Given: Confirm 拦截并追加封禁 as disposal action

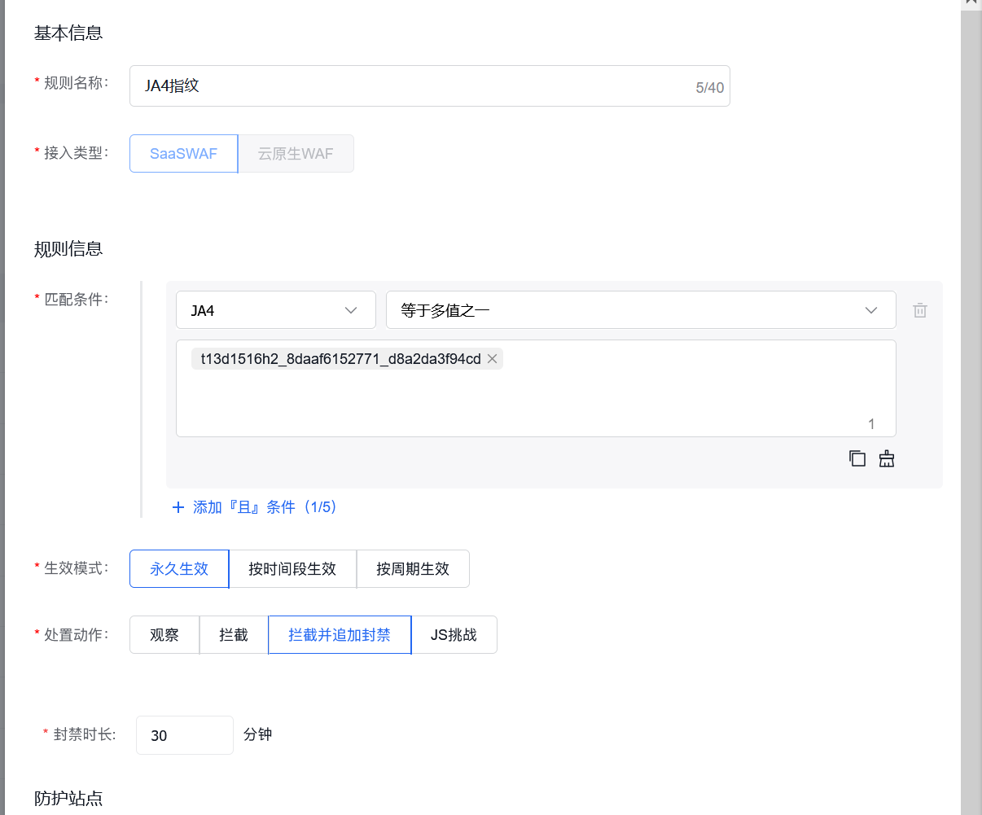Looking at the screenshot, I should [x=340, y=634].
